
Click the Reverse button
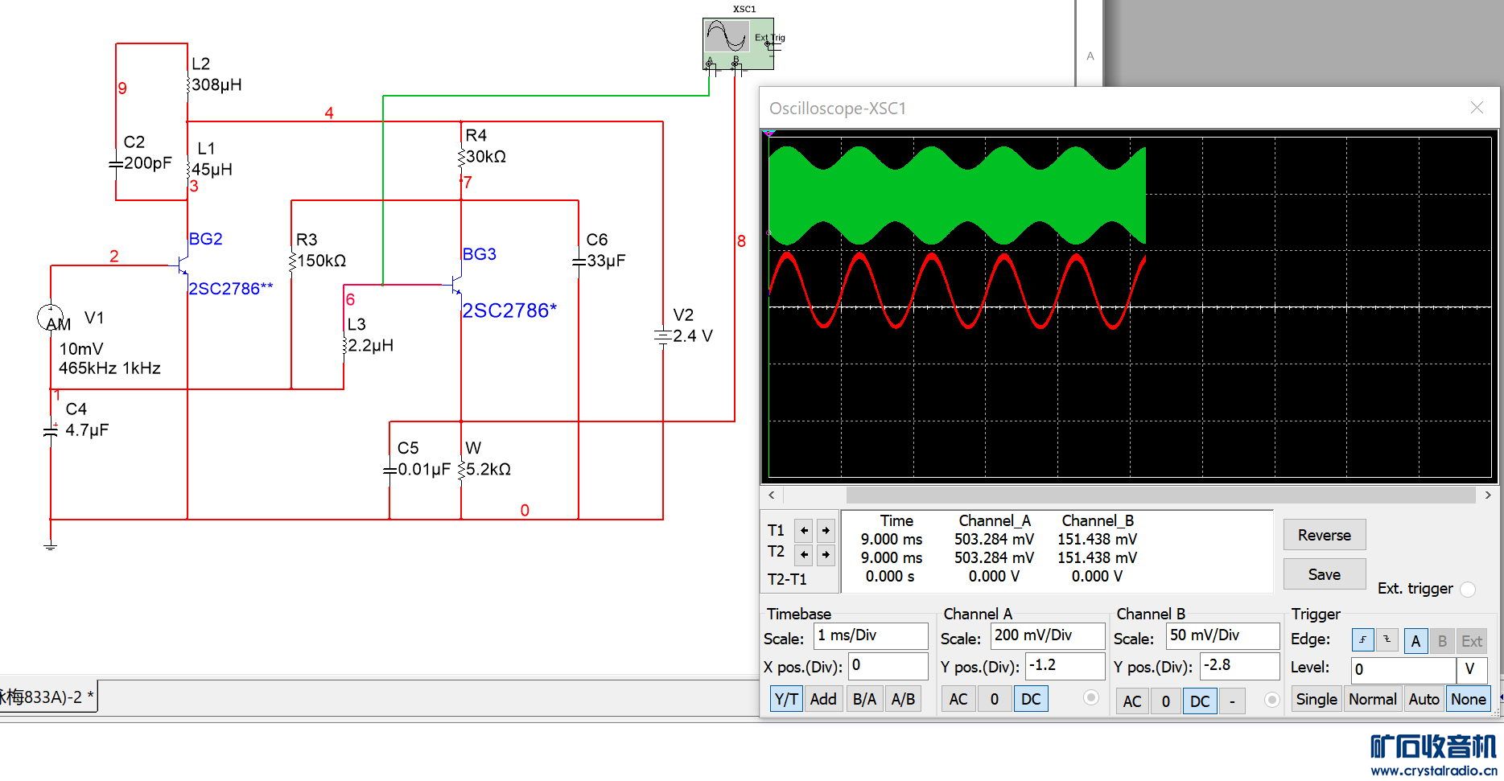tap(1324, 536)
